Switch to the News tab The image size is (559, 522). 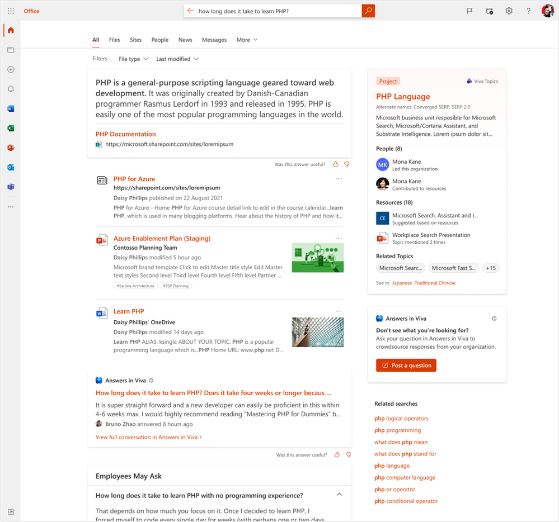click(185, 40)
